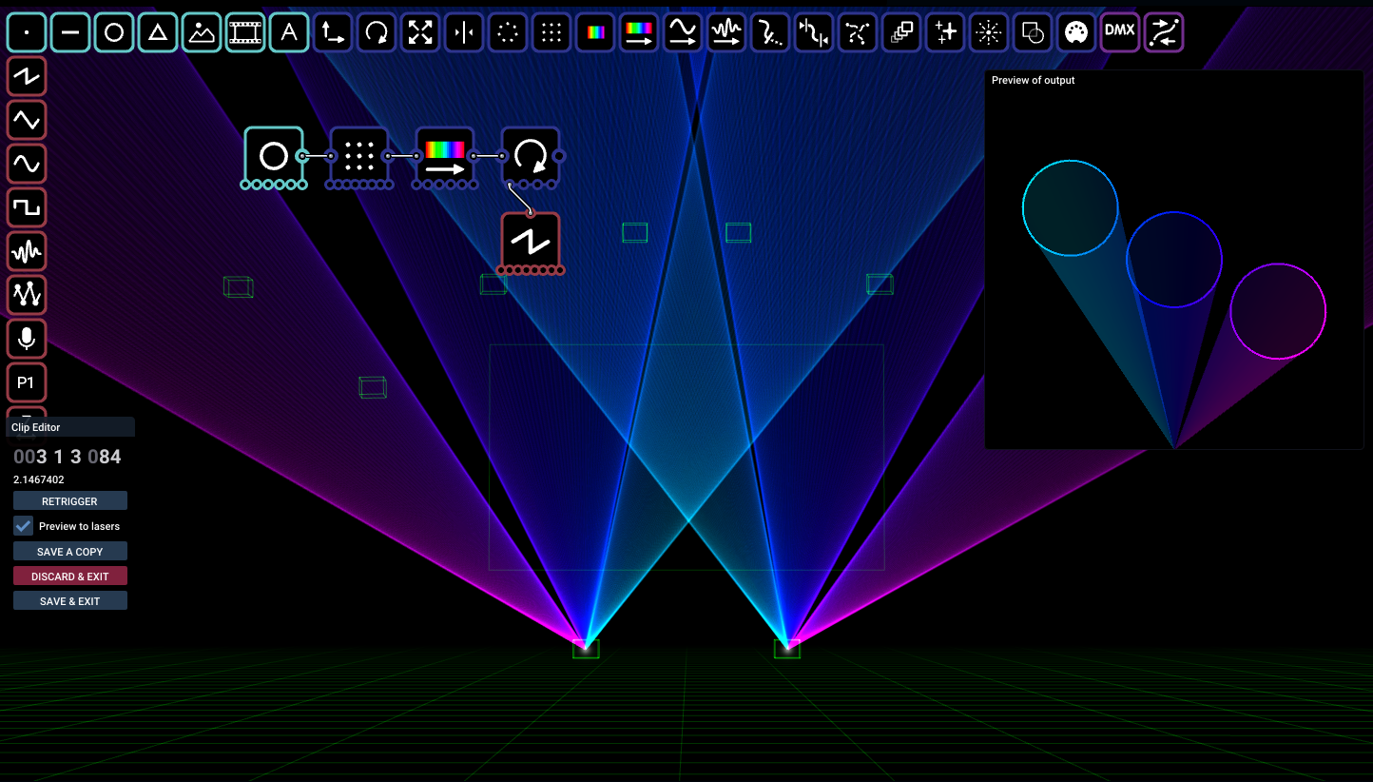Choose the noisy wave with arrow effect
The image size is (1373, 782).
tap(726, 32)
